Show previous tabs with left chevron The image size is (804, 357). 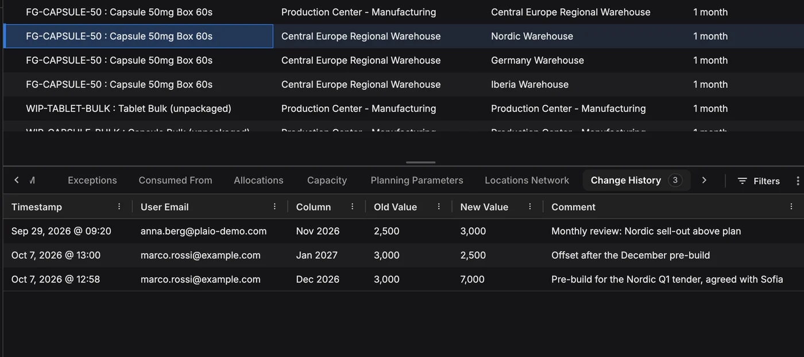(17, 180)
